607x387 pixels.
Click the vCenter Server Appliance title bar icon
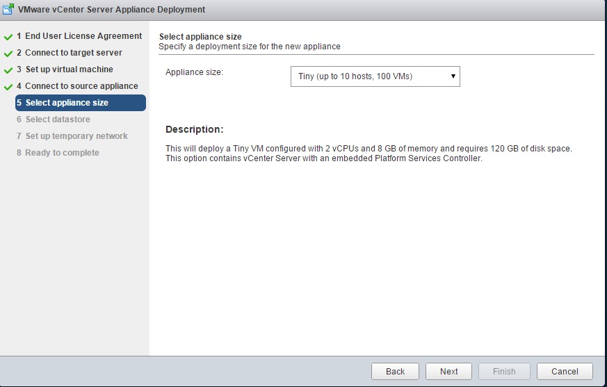pos(8,10)
